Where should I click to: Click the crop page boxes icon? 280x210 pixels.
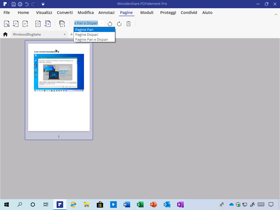[x=7, y=24]
